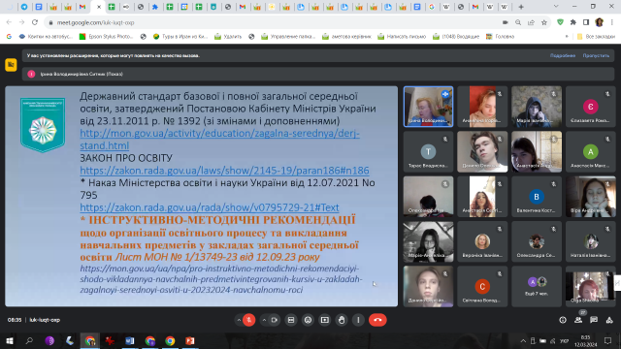Open 'Туры в Иран из Ки...' bookmark
Image resolution: width=621 pixels, height=349 pixels.
[180, 37]
